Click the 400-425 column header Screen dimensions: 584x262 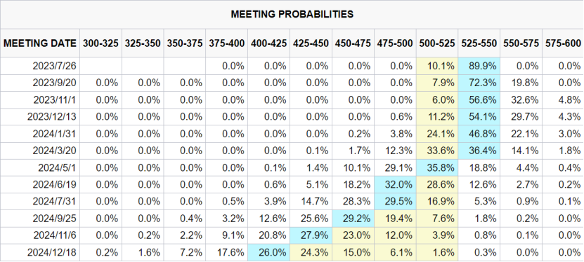pyautogui.click(x=268, y=43)
